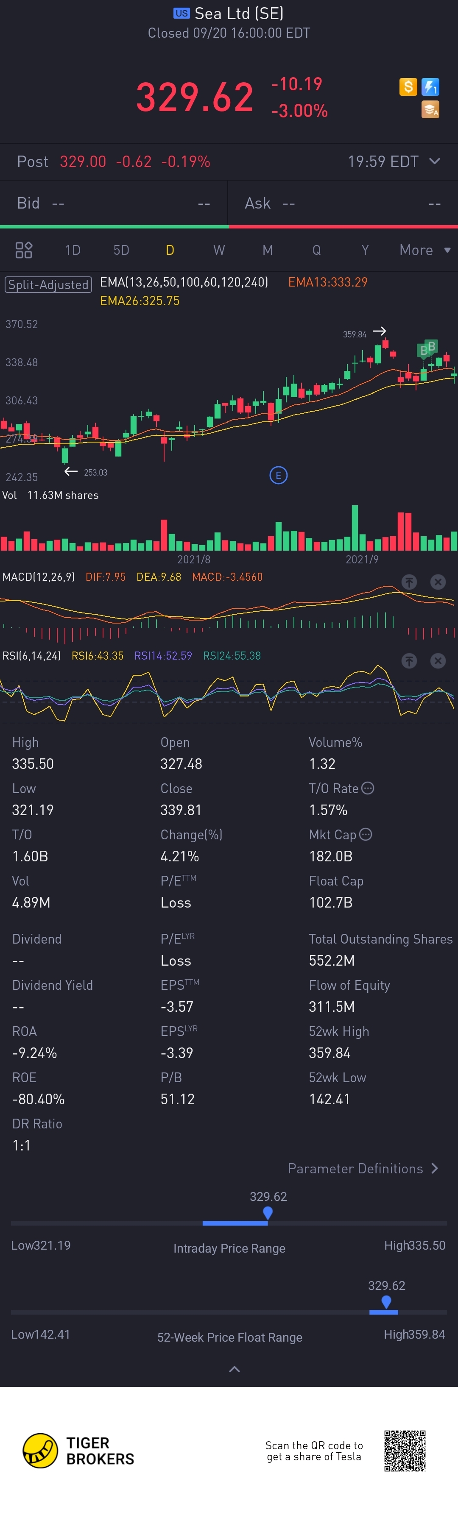Tap the 52wk High 359.84 value
This screenshot has width=458, height=1515.
[x=330, y=1053]
